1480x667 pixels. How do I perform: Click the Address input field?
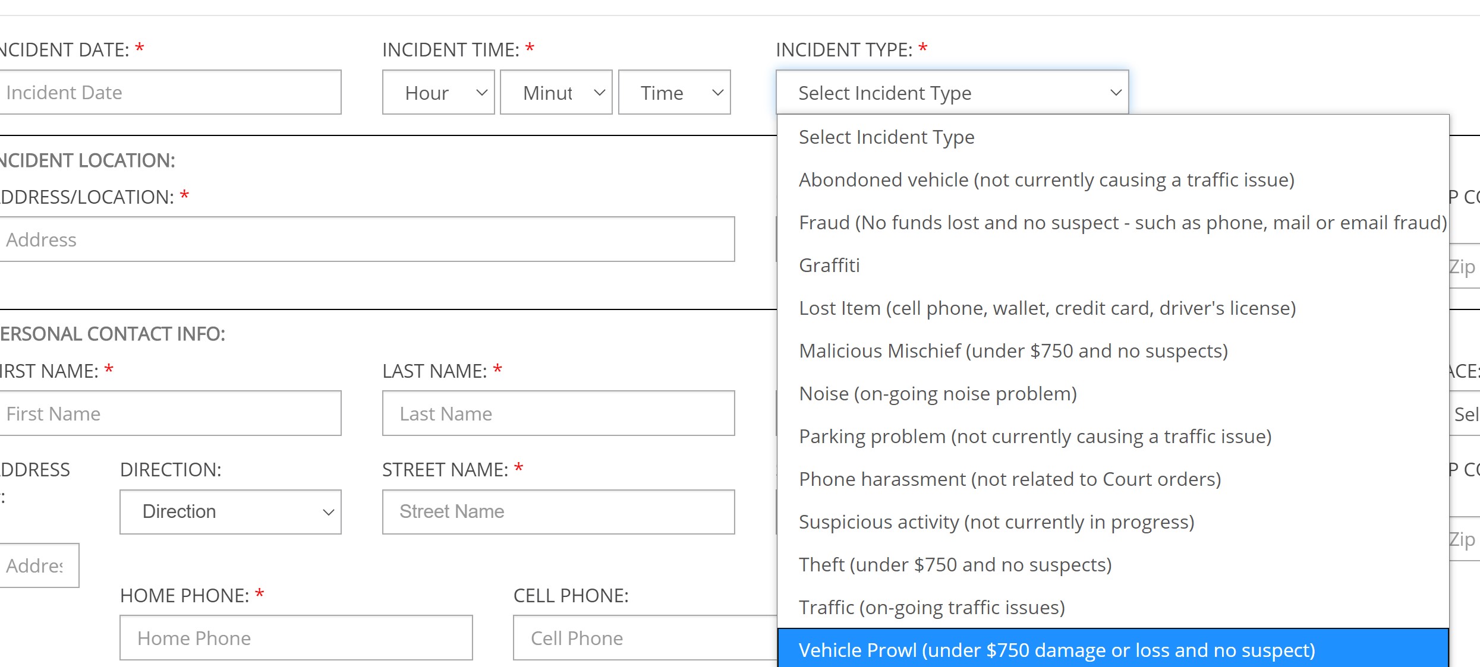[x=367, y=239]
